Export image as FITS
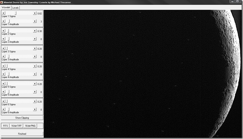The width and height of the screenshot is (243, 139). coord(5,126)
